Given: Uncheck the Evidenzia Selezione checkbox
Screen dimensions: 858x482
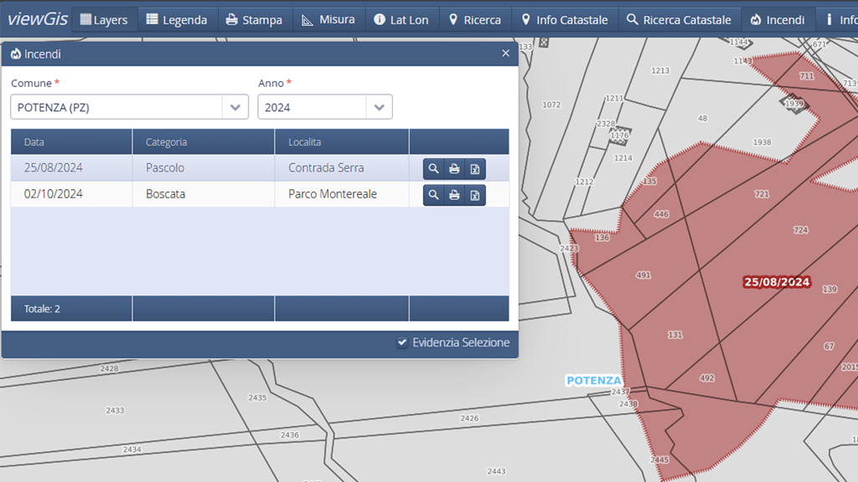Looking at the screenshot, I should click(402, 342).
